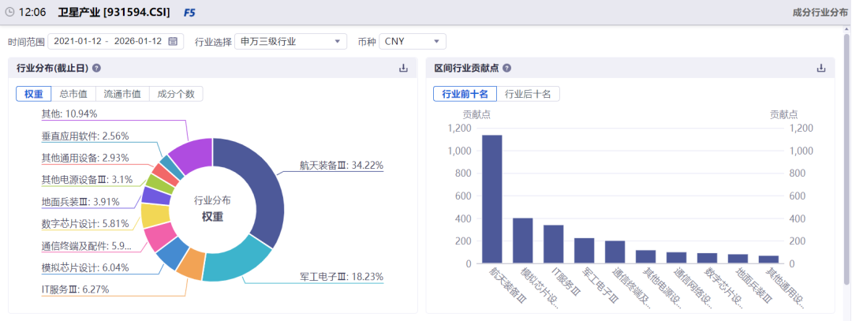Switch to 总市值 view

[x=73, y=94]
